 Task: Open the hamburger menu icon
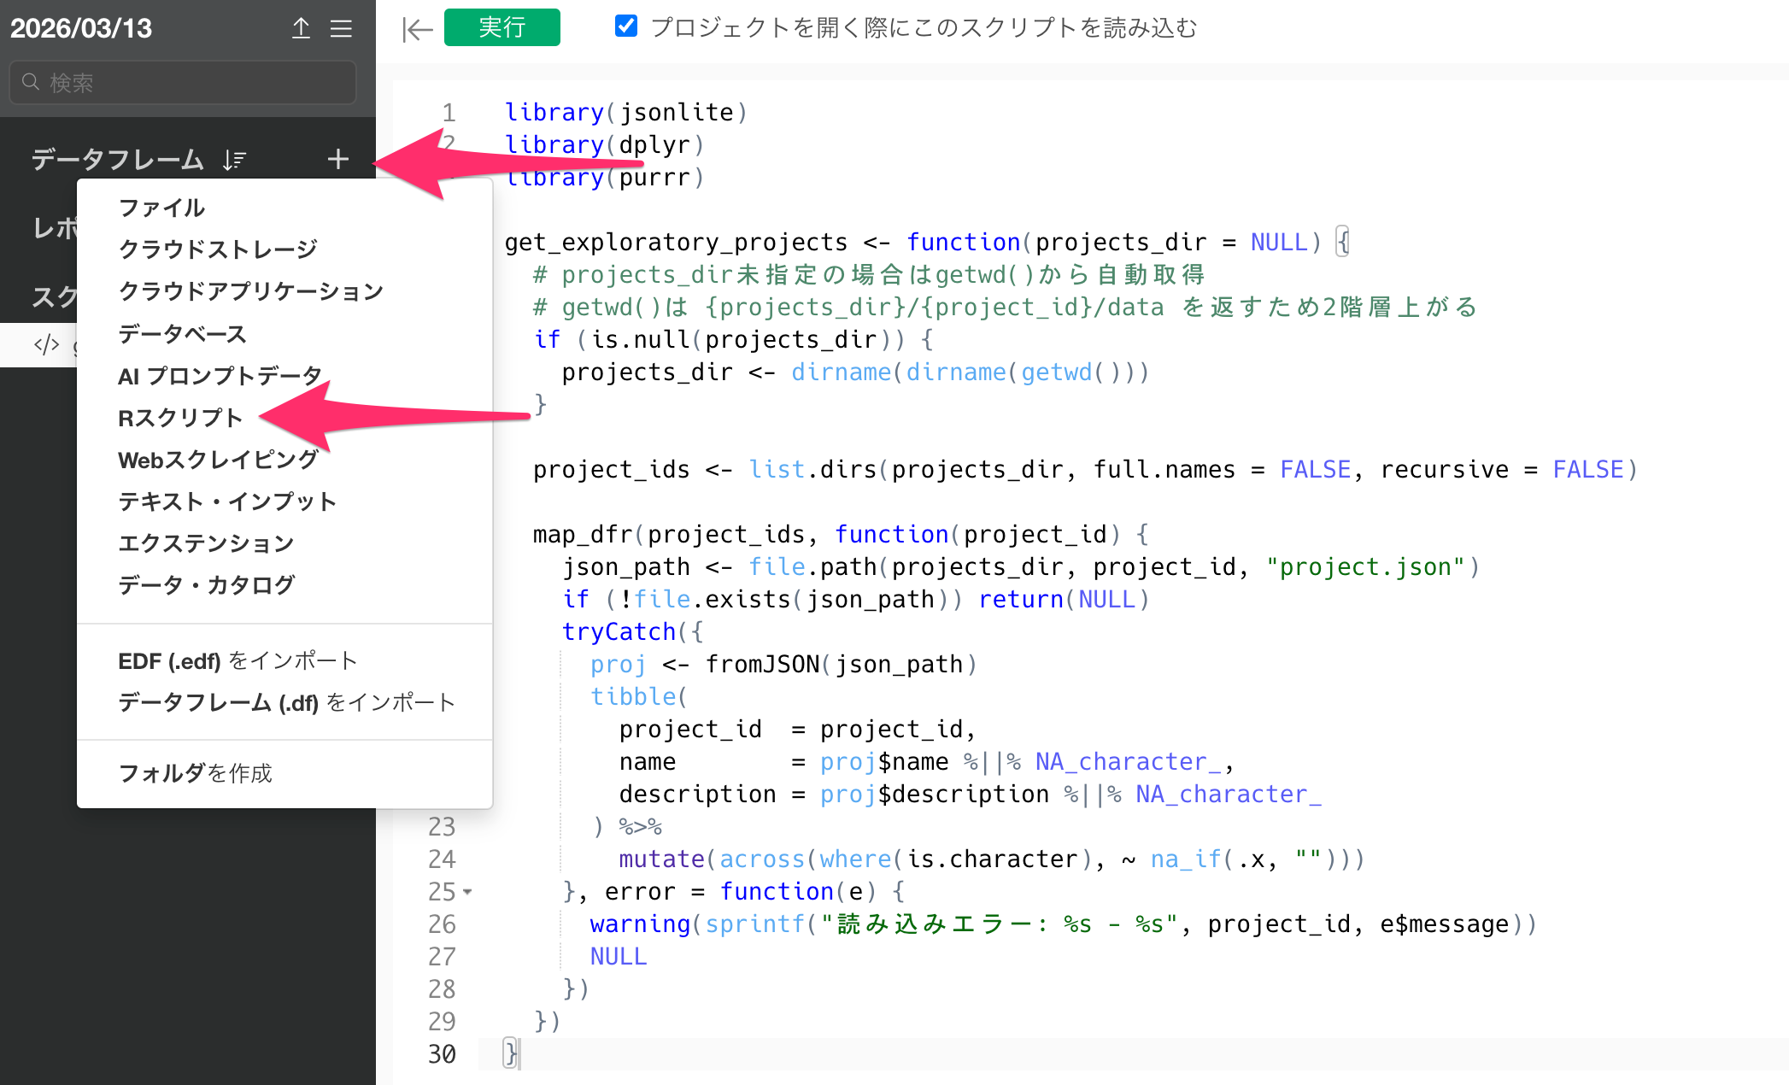coord(341,28)
